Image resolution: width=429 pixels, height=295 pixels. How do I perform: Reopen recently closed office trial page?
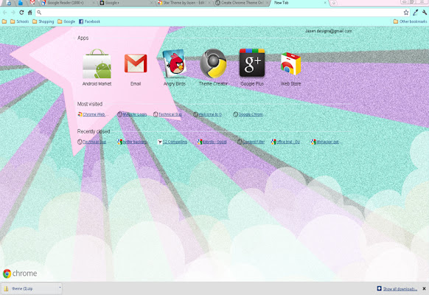point(285,142)
